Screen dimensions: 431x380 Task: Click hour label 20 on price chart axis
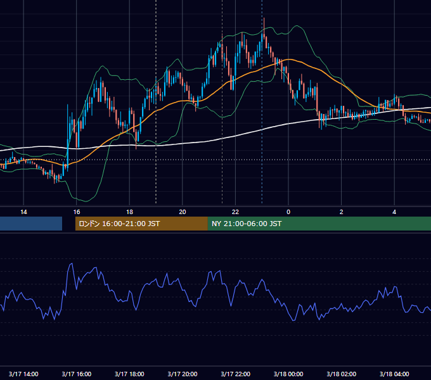tap(183, 212)
